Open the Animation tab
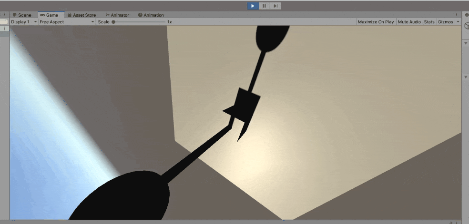The width and height of the screenshot is (469, 224). pyautogui.click(x=151, y=15)
